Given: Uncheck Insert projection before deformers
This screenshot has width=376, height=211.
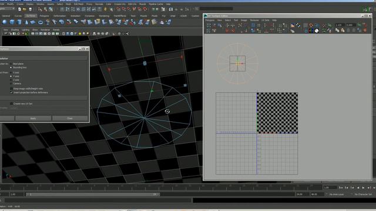Looking at the screenshot, I should (x=12, y=93).
